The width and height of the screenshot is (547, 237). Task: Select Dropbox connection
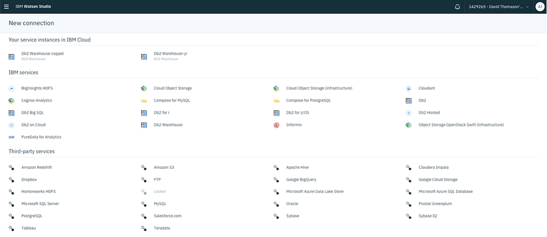(29, 179)
